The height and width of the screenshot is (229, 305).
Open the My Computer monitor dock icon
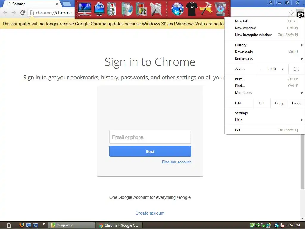coord(85,9)
